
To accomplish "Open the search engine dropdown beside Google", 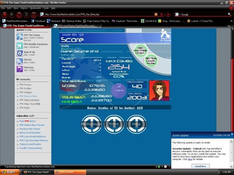I will pos(177,15).
